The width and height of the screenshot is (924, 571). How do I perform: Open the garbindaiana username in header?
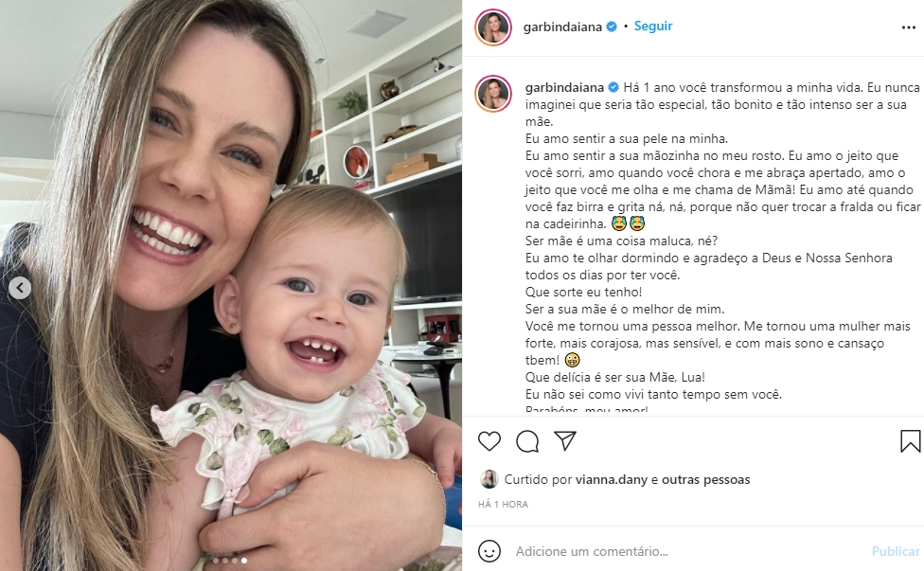562,27
